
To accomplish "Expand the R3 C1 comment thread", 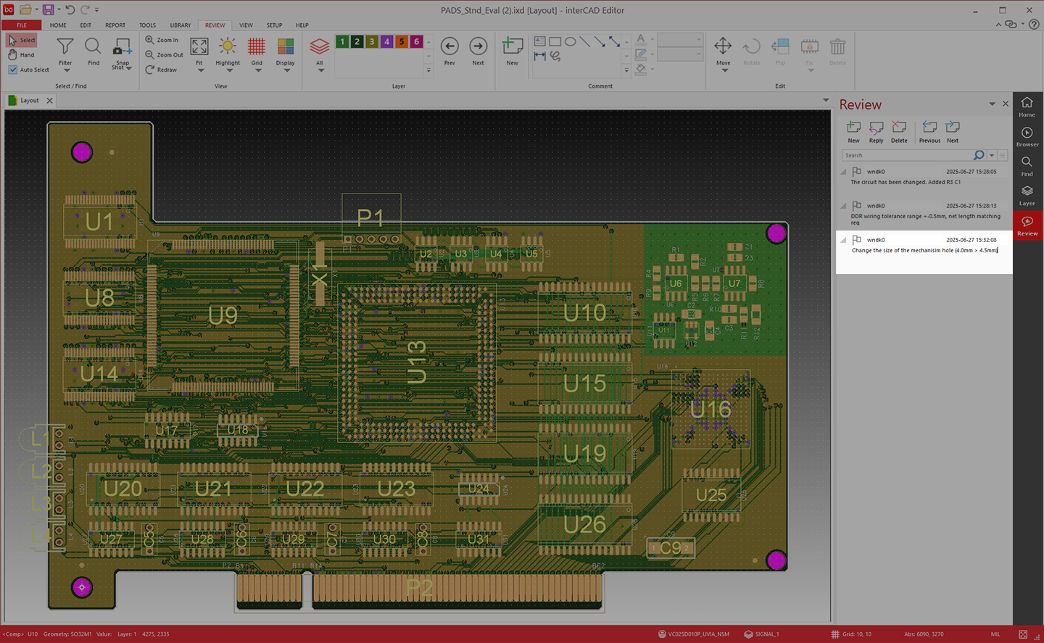I will click(x=843, y=172).
